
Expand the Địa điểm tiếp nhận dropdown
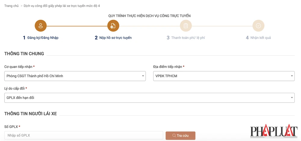(x=224, y=76)
